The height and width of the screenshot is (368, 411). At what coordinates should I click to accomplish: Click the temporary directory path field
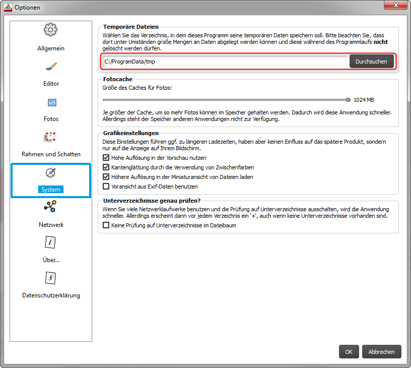pos(224,62)
